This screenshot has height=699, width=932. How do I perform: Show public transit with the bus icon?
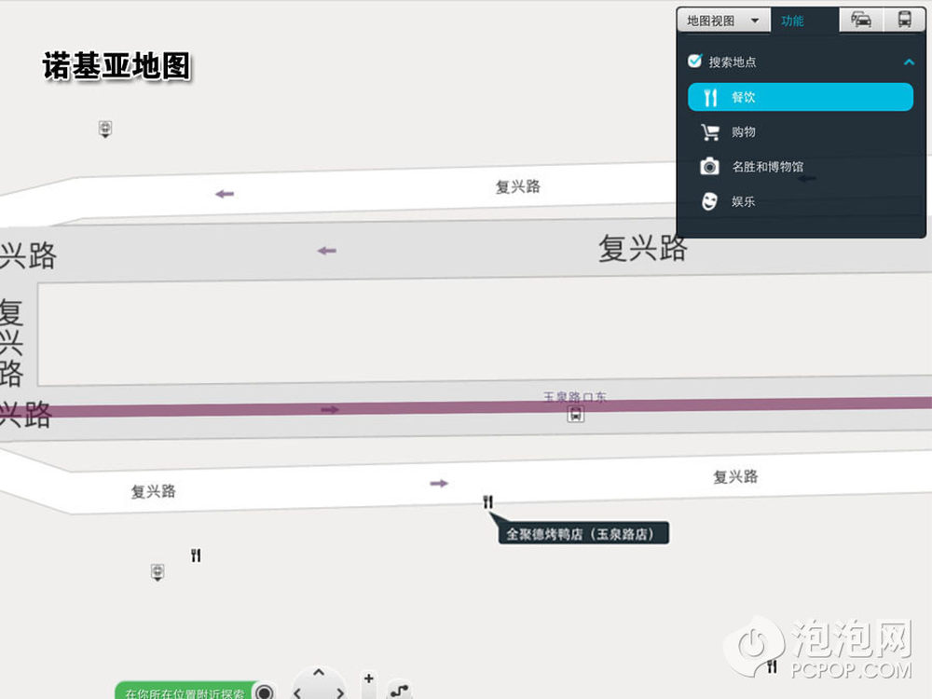(905, 21)
